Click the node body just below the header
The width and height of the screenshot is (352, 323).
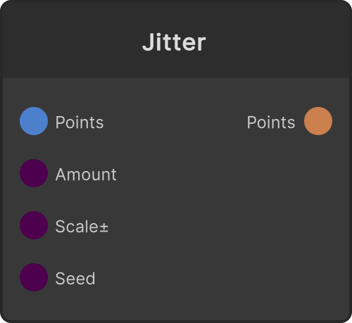pyautogui.click(x=176, y=91)
